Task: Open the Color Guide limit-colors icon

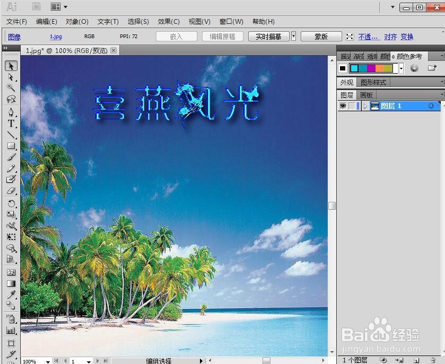Action: point(415,68)
